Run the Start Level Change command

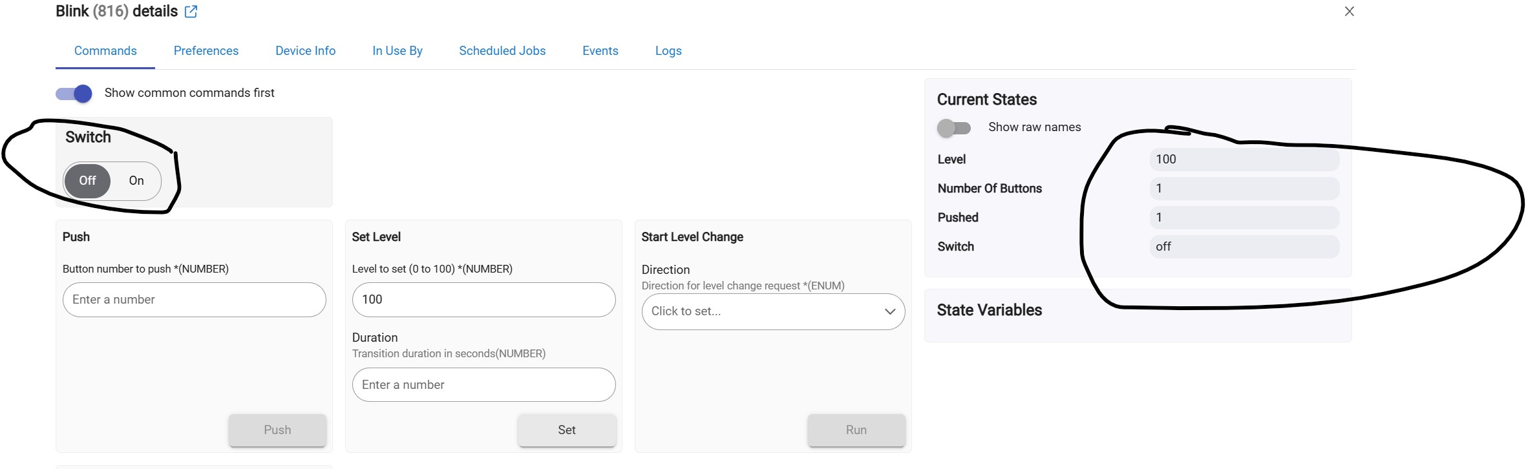tap(856, 430)
